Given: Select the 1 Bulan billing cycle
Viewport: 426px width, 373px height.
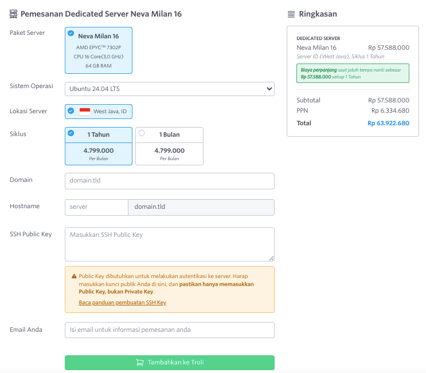Looking at the screenshot, I should (x=169, y=146).
